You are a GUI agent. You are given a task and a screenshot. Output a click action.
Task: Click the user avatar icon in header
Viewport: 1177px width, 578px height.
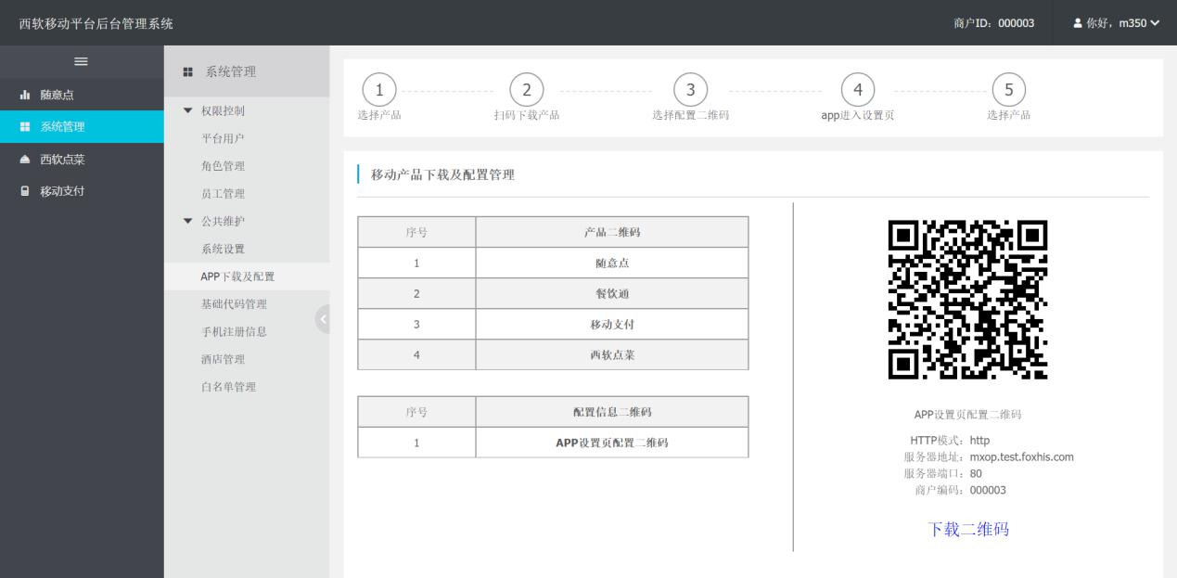pyautogui.click(x=1078, y=22)
